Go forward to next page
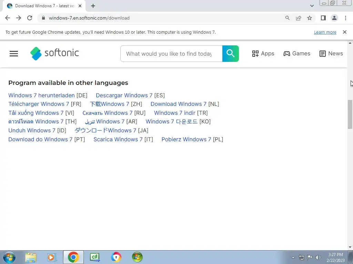This screenshot has width=353, height=264. click(x=19, y=18)
